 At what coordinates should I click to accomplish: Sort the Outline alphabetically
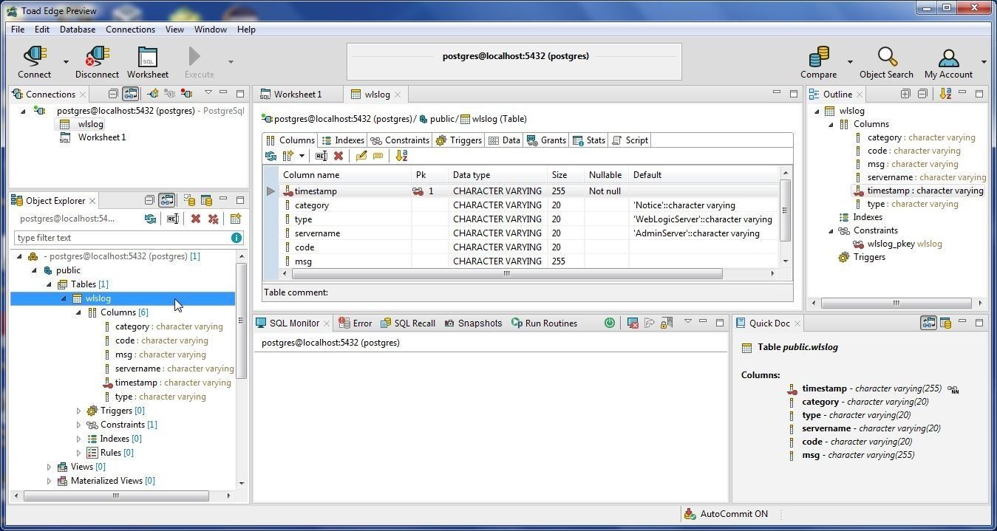[945, 94]
